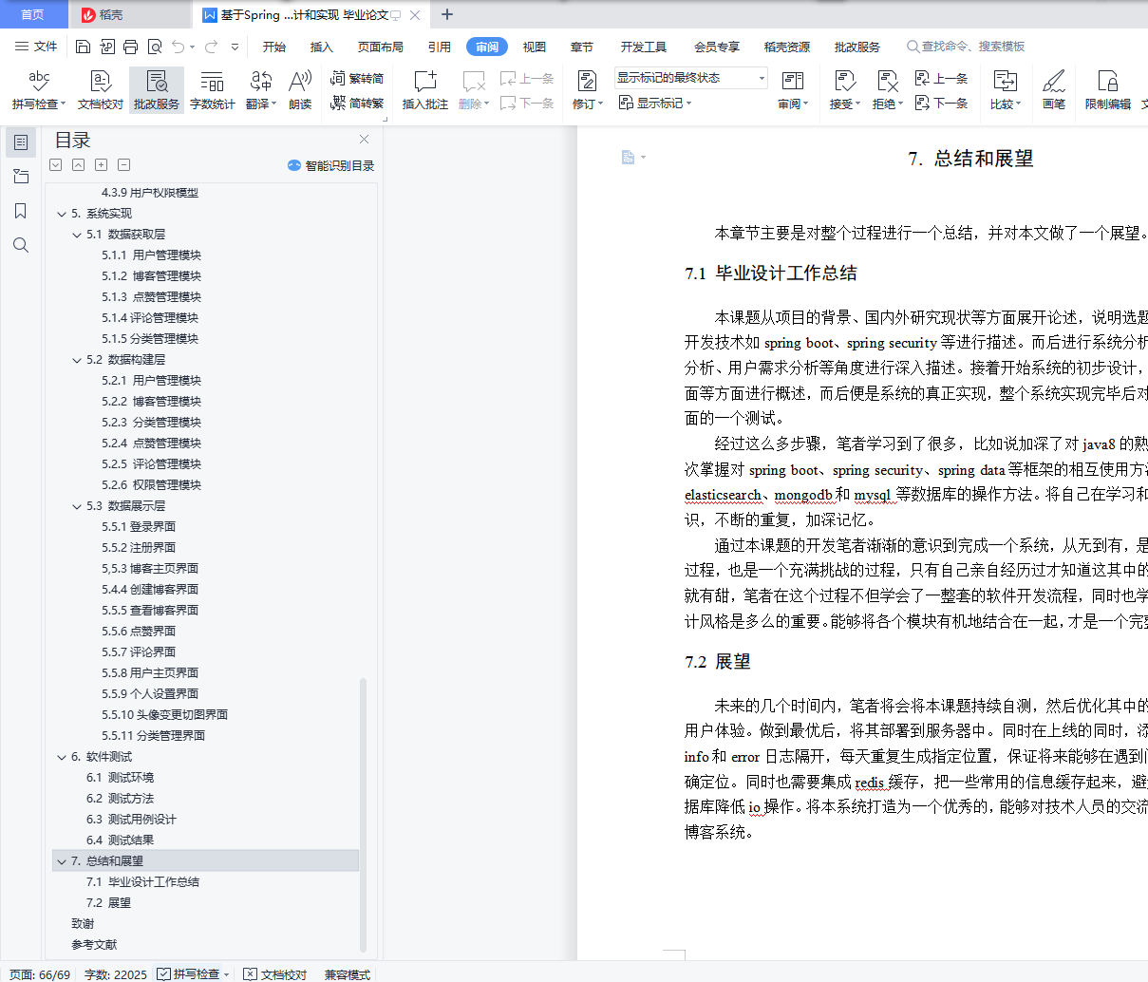The width and height of the screenshot is (1148, 982).
Task: Close the 目录 navigation panel
Action: pyautogui.click(x=364, y=140)
